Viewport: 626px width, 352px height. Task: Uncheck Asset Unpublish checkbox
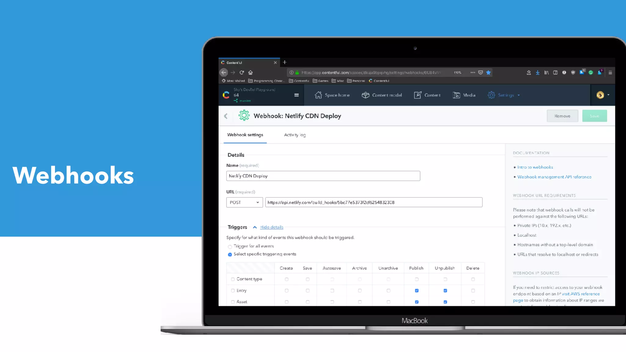(445, 302)
